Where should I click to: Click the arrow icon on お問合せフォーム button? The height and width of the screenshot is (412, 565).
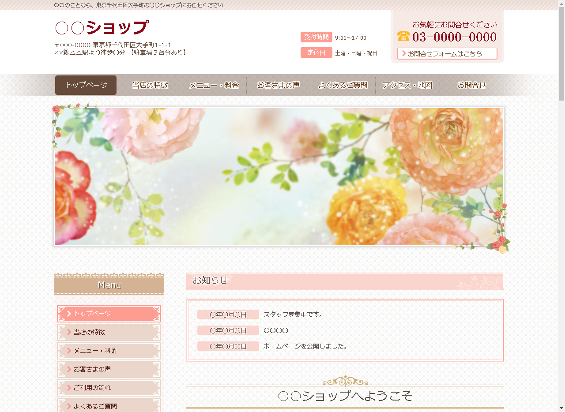[x=404, y=53]
